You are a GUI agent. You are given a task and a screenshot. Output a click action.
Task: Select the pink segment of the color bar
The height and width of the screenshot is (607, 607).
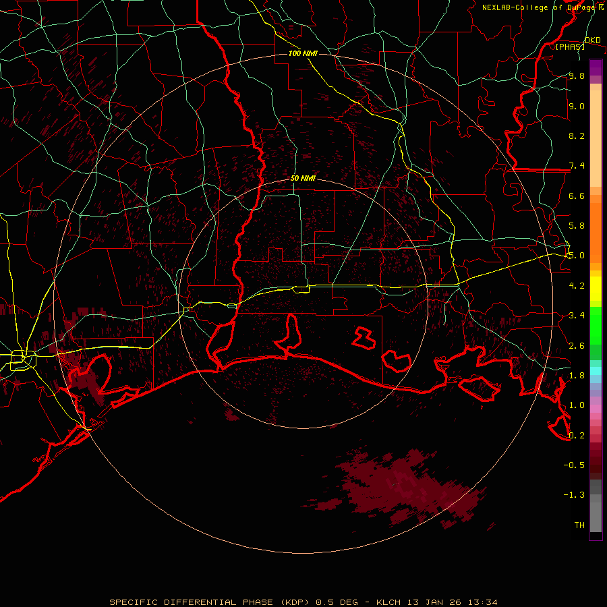point(596,409)
